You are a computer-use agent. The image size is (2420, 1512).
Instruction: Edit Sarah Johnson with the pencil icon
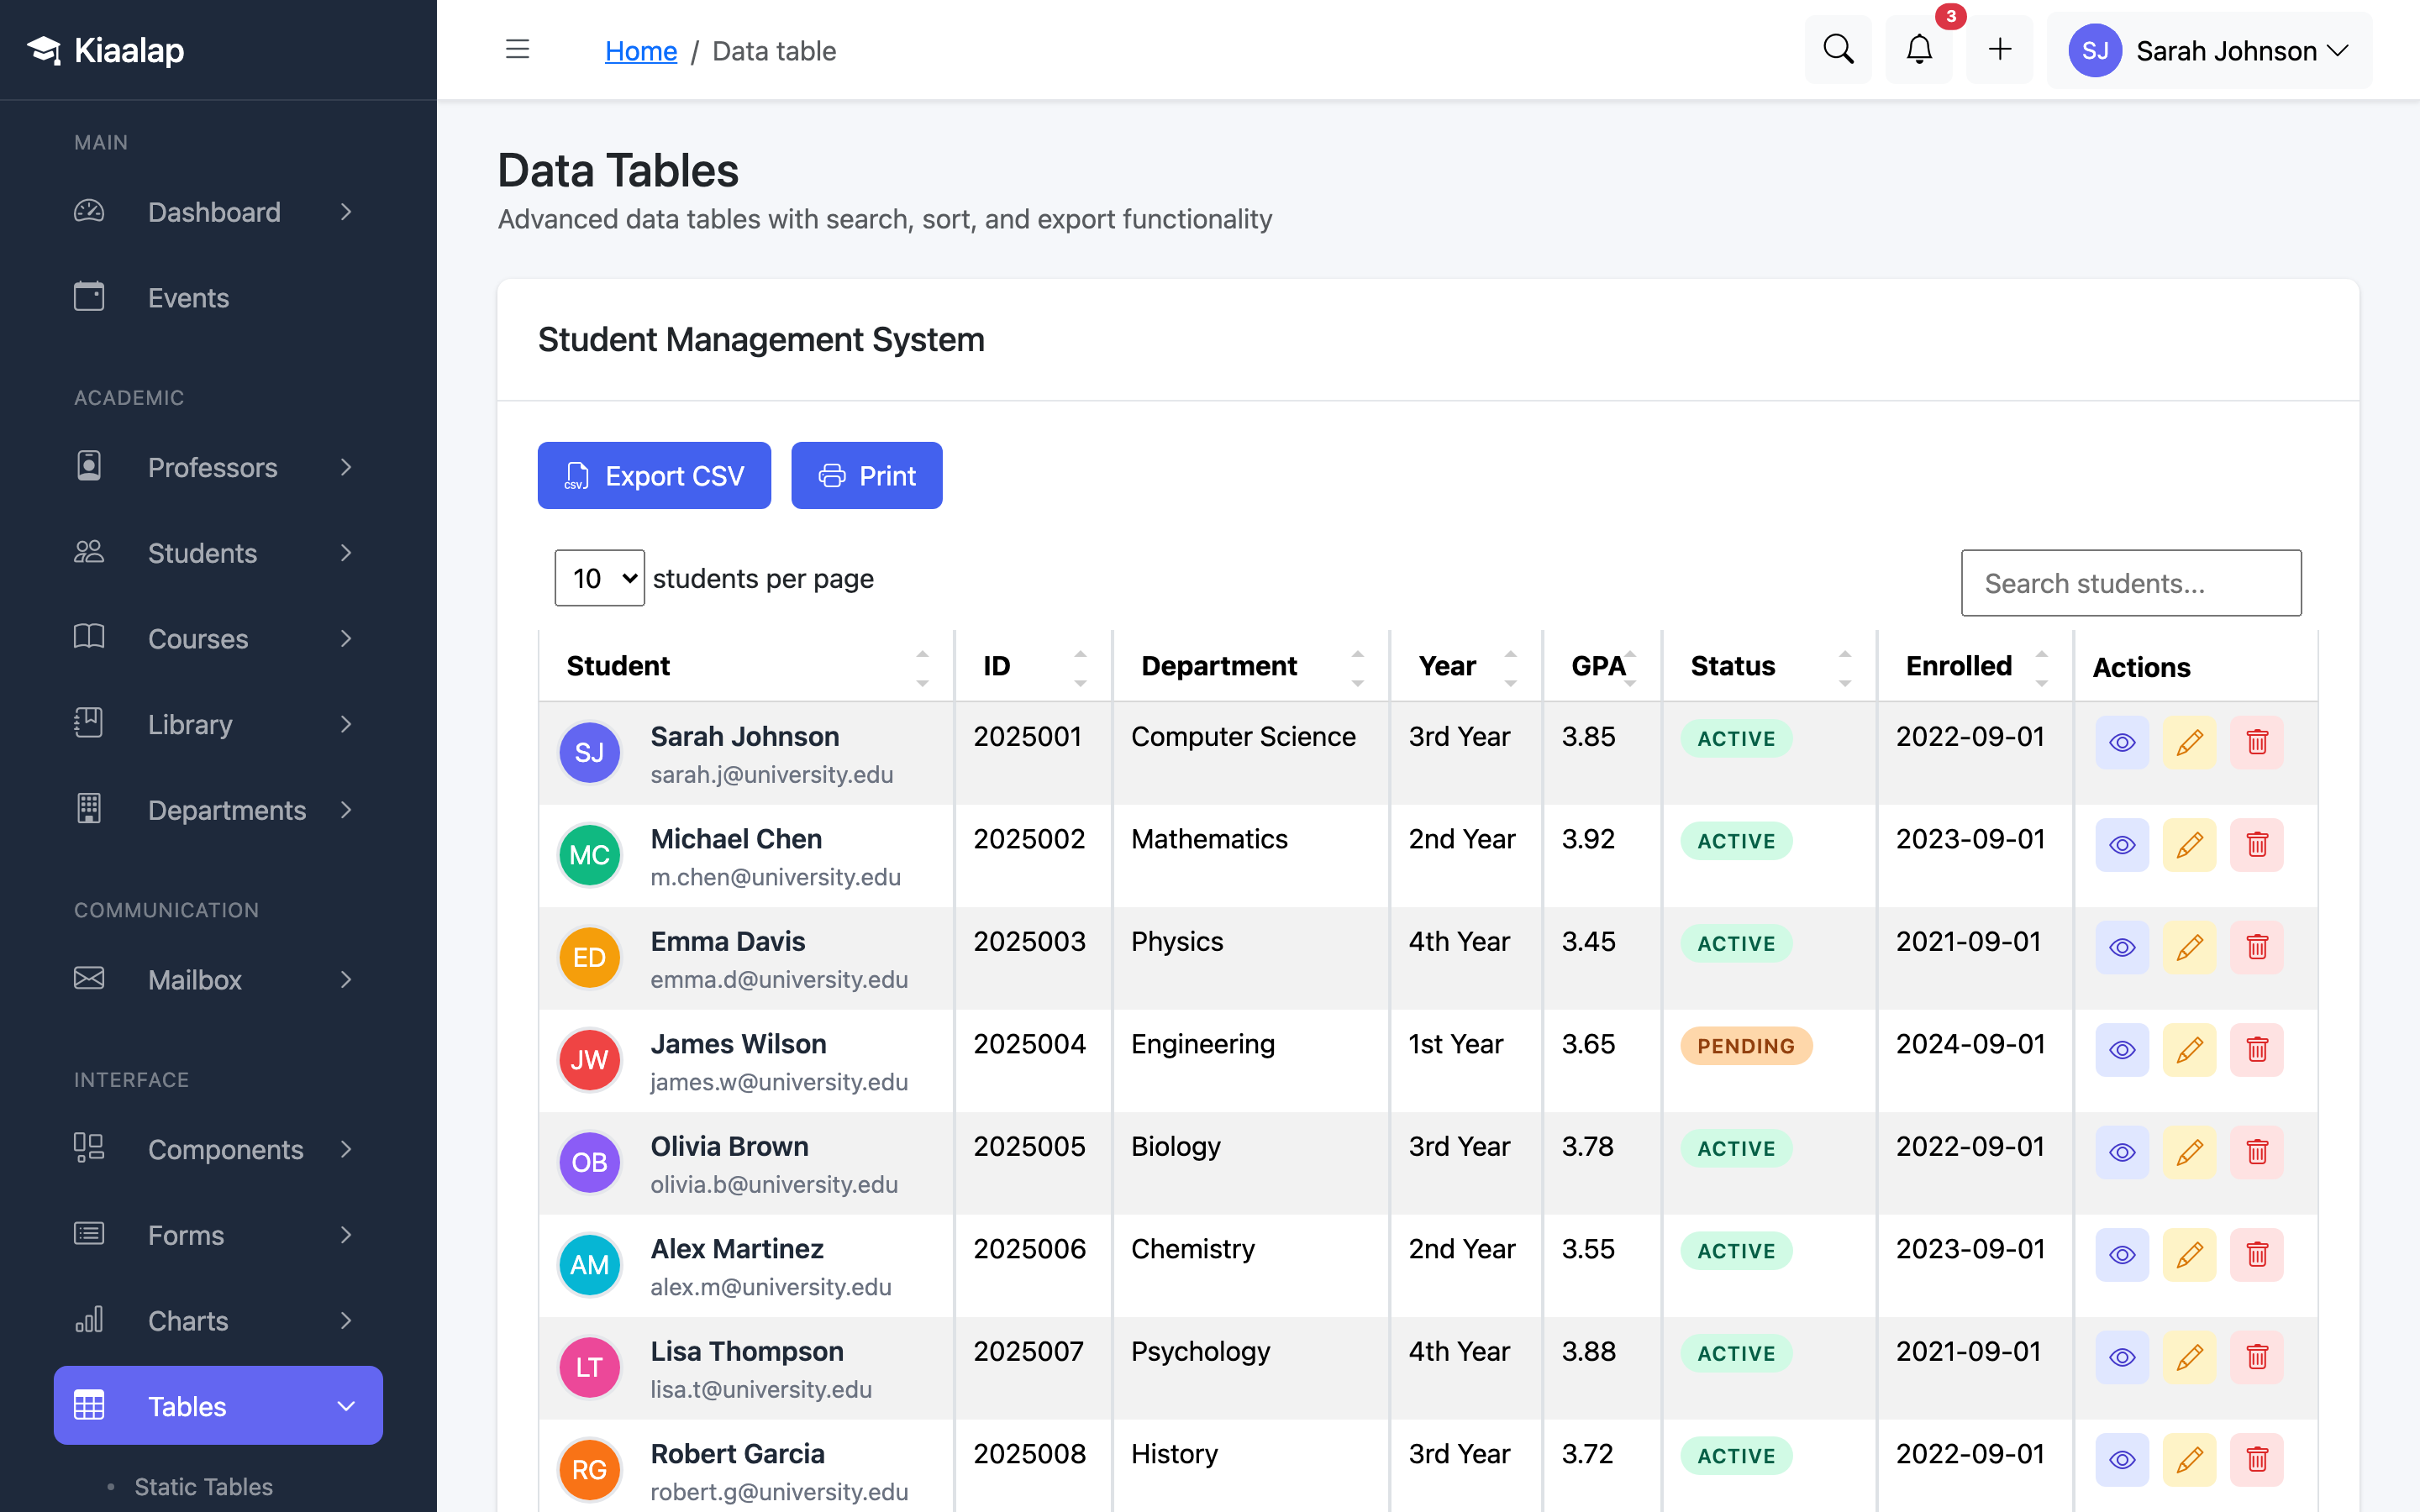(2189, 742)
